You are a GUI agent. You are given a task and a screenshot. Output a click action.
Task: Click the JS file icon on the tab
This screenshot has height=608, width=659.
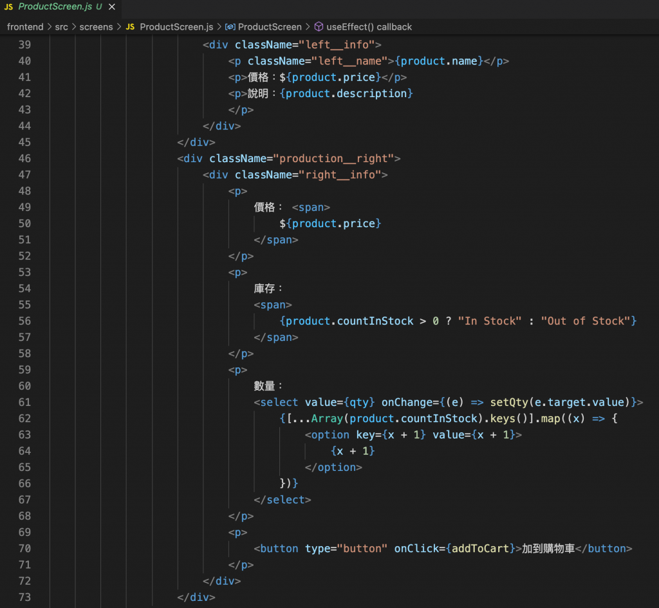click(x=8, y=6)
